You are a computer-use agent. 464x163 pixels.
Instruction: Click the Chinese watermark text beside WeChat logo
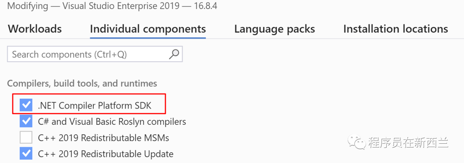[409, 142]
